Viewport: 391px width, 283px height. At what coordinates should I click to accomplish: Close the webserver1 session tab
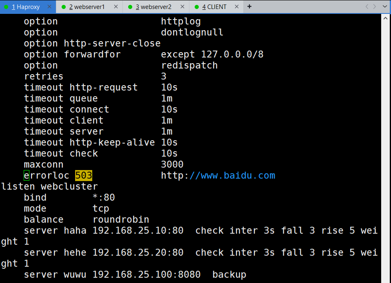116,7
